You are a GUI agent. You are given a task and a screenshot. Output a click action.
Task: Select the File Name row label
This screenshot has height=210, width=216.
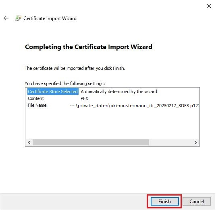(37, 105)
